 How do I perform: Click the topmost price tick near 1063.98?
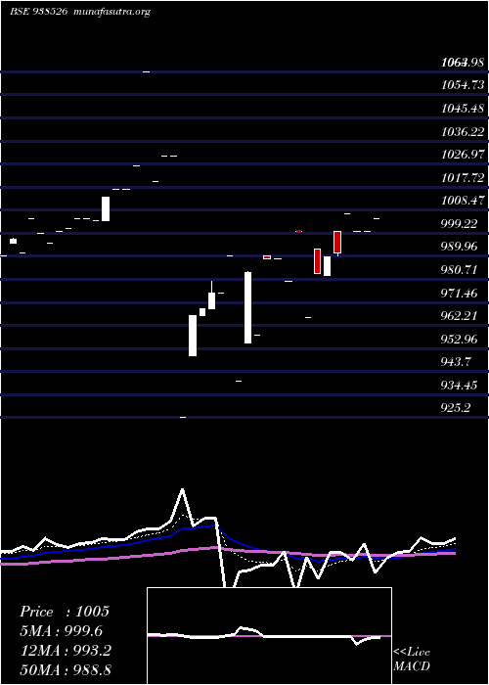tap(147, 71)
